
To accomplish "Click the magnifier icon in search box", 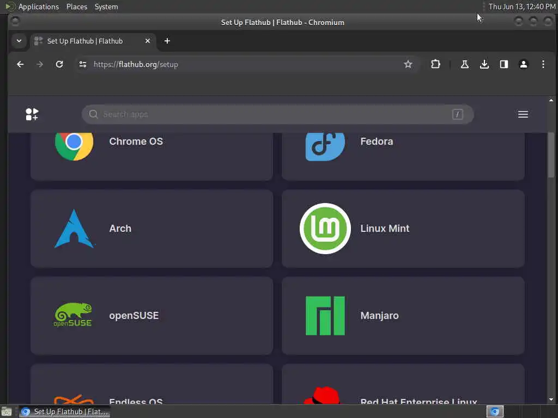I will coord(93,114).
